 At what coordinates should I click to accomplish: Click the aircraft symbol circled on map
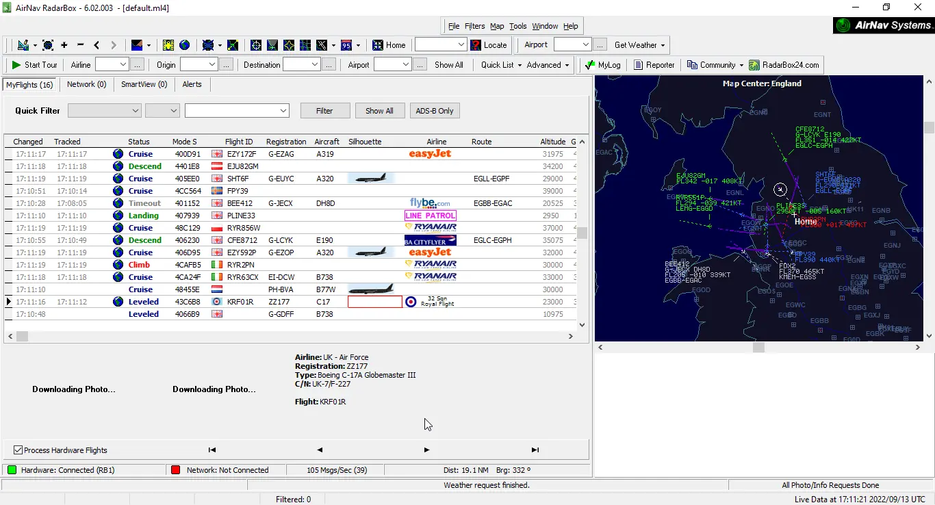point(780,190)
